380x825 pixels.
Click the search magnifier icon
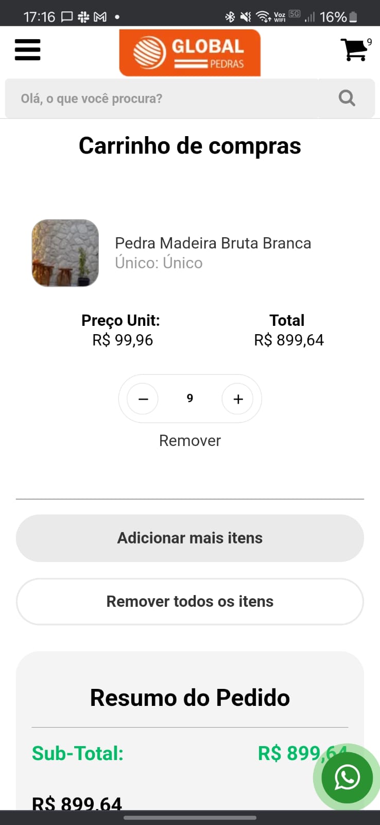347,98
